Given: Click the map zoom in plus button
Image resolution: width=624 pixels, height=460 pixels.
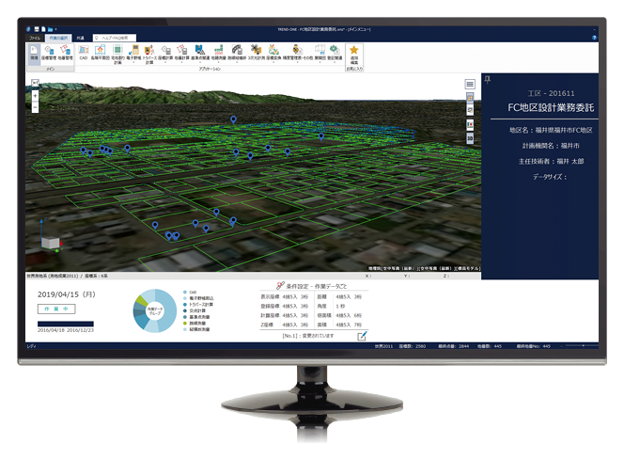Looking at the screenshot, I should [x=35, y=96].
